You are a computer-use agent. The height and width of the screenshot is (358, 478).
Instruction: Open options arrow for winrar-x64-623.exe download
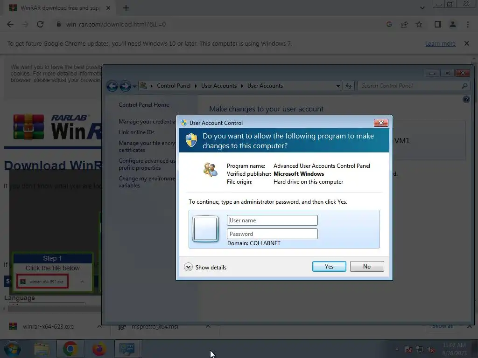click(x=99, y=326)
